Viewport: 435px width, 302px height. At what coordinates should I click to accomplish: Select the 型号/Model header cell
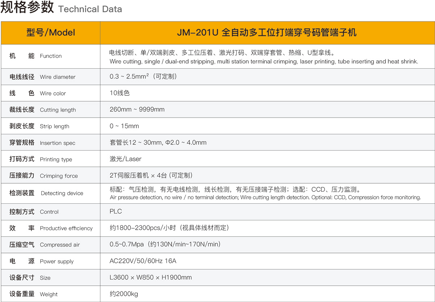[x=51, y=33]
